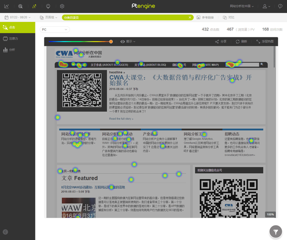Click the 分享 share button

click(221, 42)
